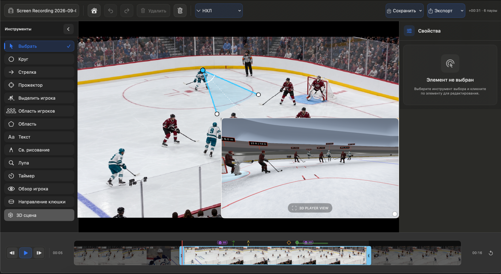The height and width of the screenshot is (274, 501).
Task: Activate the Св. рисование freehand tool
Action: tap(39, 150)
